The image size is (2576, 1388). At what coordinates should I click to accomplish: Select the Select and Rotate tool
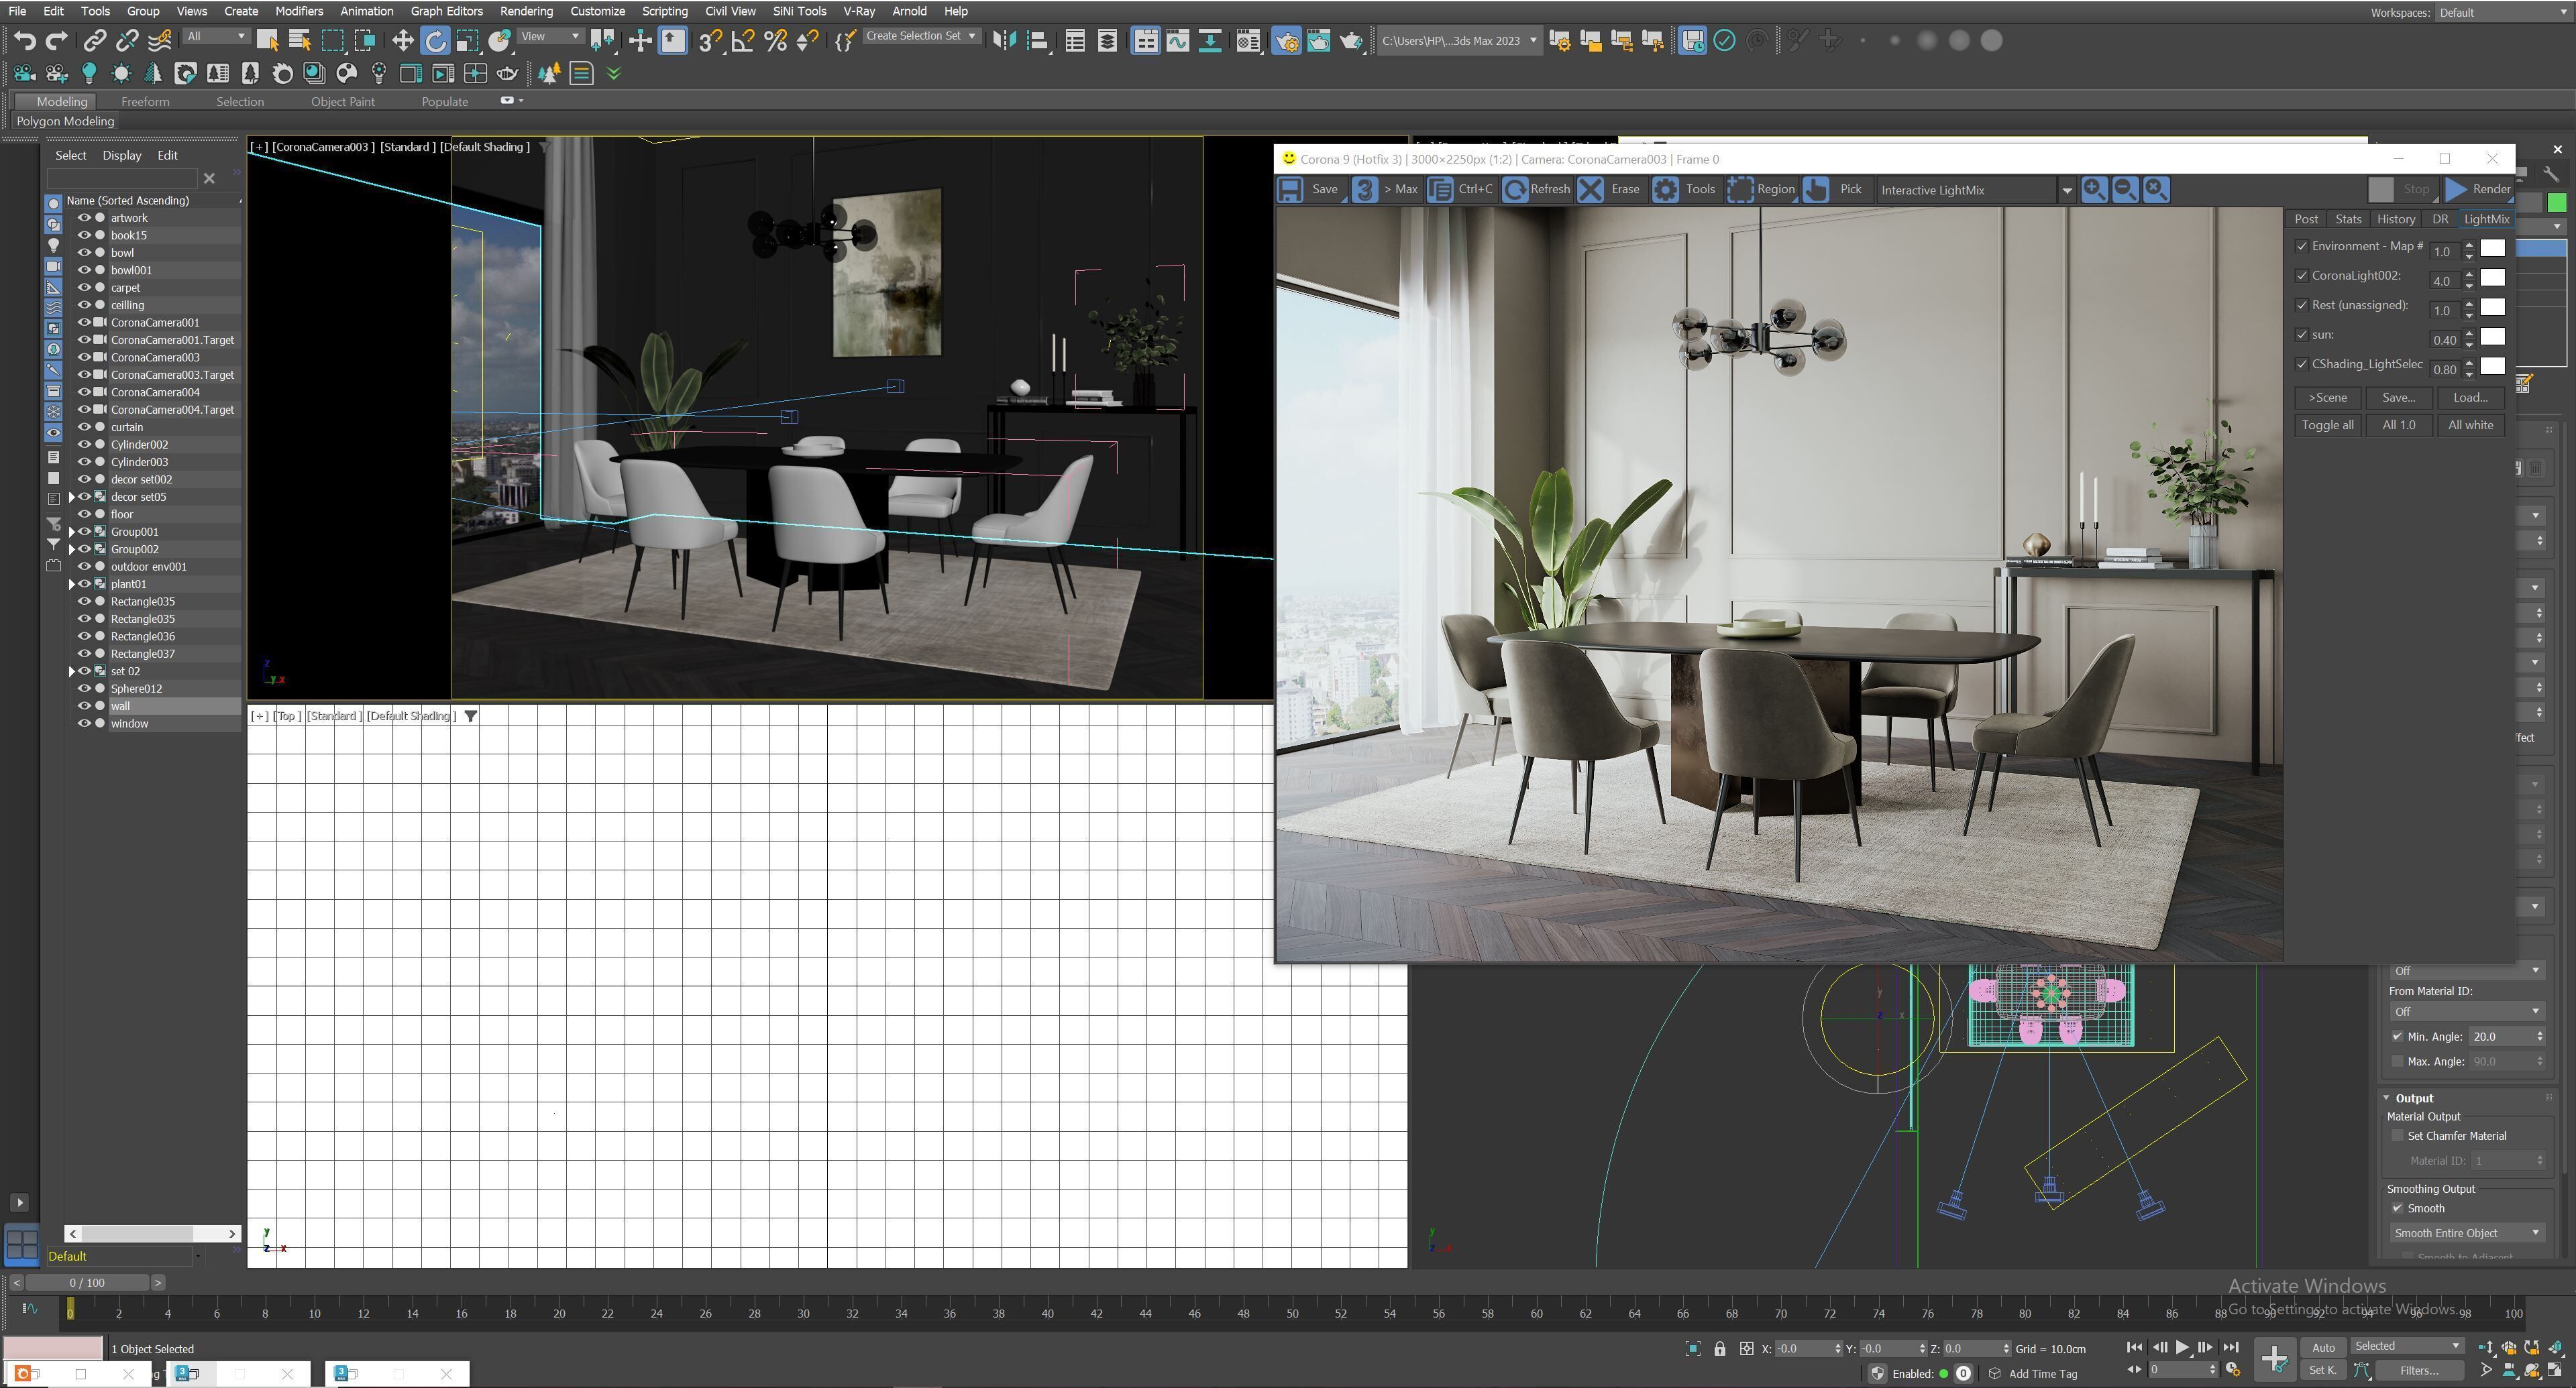435,40
